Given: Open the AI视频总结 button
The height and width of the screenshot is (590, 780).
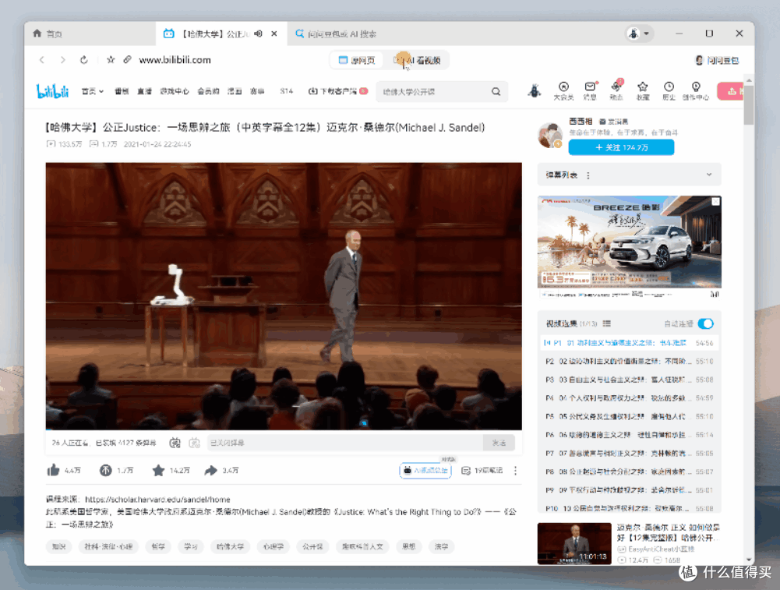Looking at the screenshot, I should pyautogui.click(x=425, y=470).
